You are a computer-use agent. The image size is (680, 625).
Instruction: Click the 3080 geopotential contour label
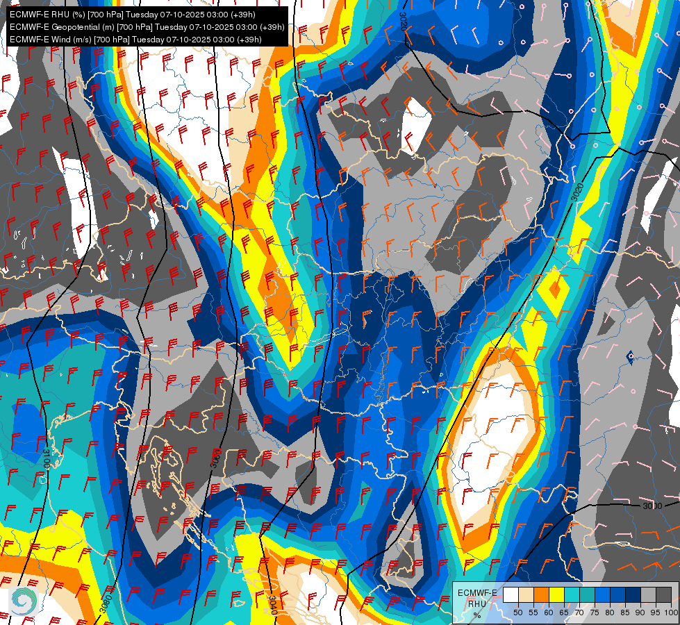point(106,603)
